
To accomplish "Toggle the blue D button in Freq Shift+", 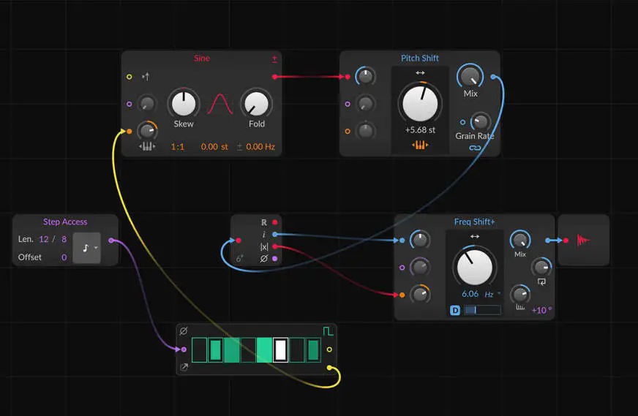I will click(455, 310).
